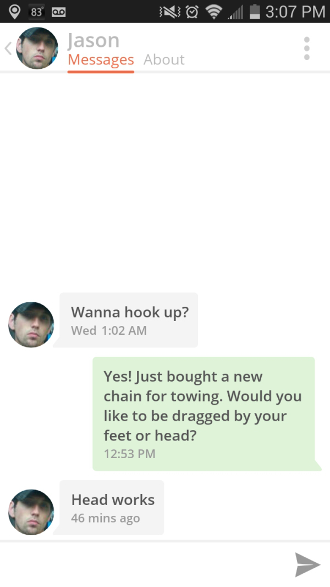Screen dimensions: 330x587
Task: Tap avatar beside "Wanna hook up?"
Action: [31, 324]
